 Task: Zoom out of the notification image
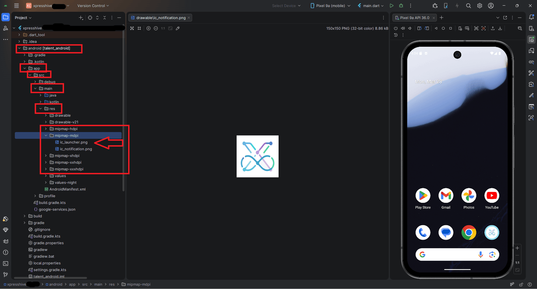click(x=156, y=29)
